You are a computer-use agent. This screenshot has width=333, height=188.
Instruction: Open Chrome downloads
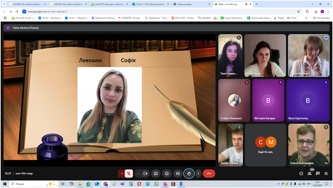click(x=316, y=12)
